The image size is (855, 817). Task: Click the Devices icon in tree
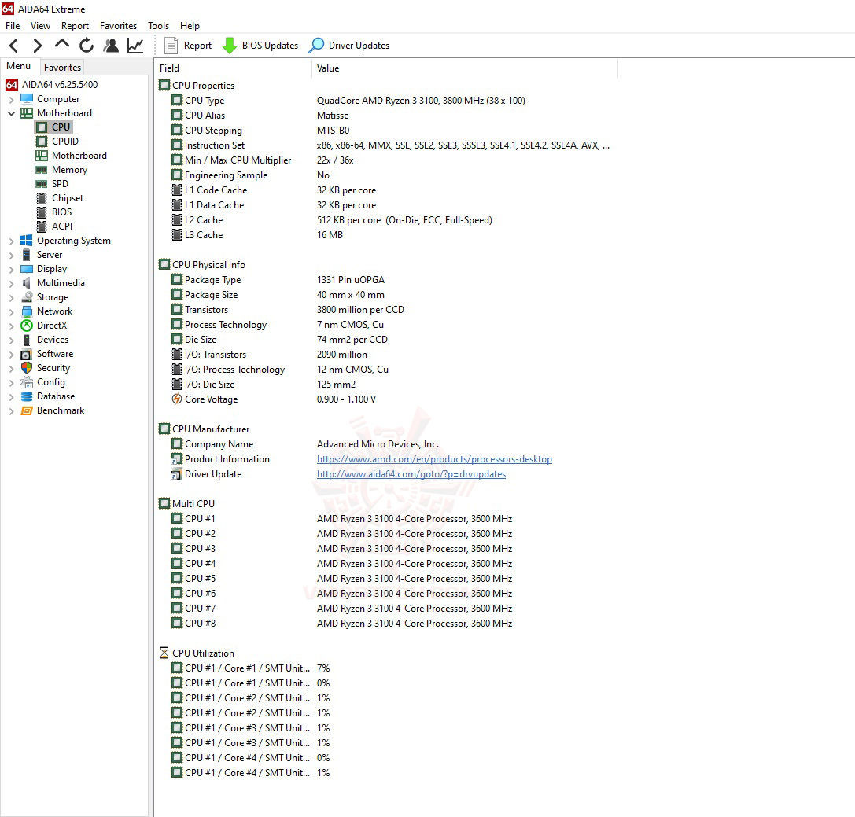pyautogui.click(x=27, y=340)
